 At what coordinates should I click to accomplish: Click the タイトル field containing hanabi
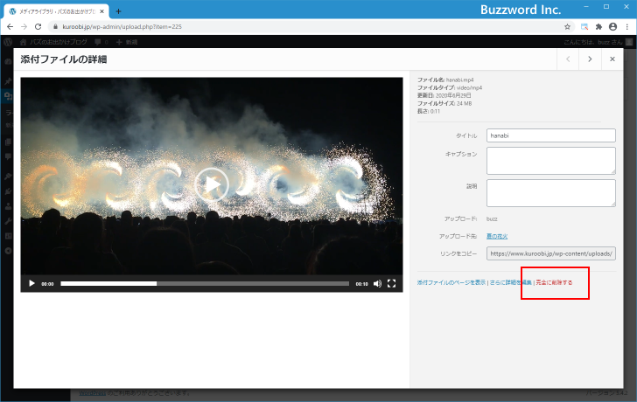coord(550,135)
